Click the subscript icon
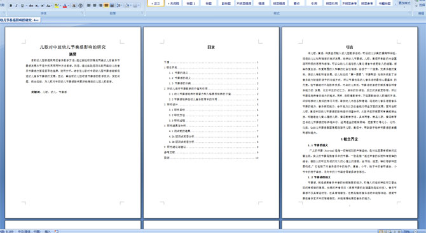This screenshot has height=233, width=426. 37,6
